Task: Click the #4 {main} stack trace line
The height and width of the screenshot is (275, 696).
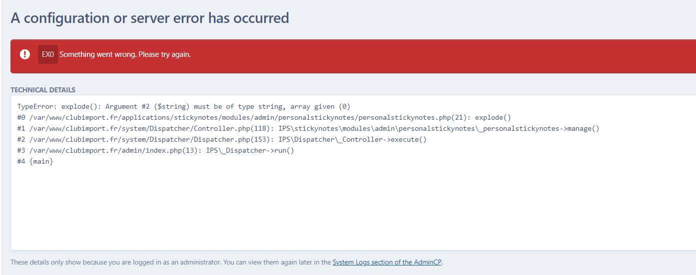Action: 35,162
